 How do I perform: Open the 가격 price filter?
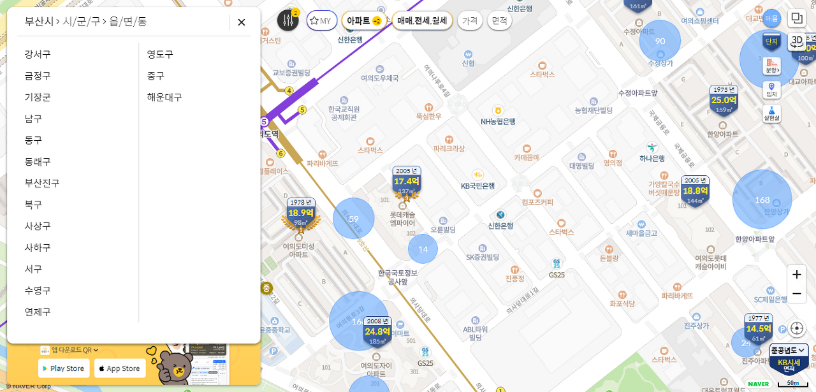[x=470, y=20]
